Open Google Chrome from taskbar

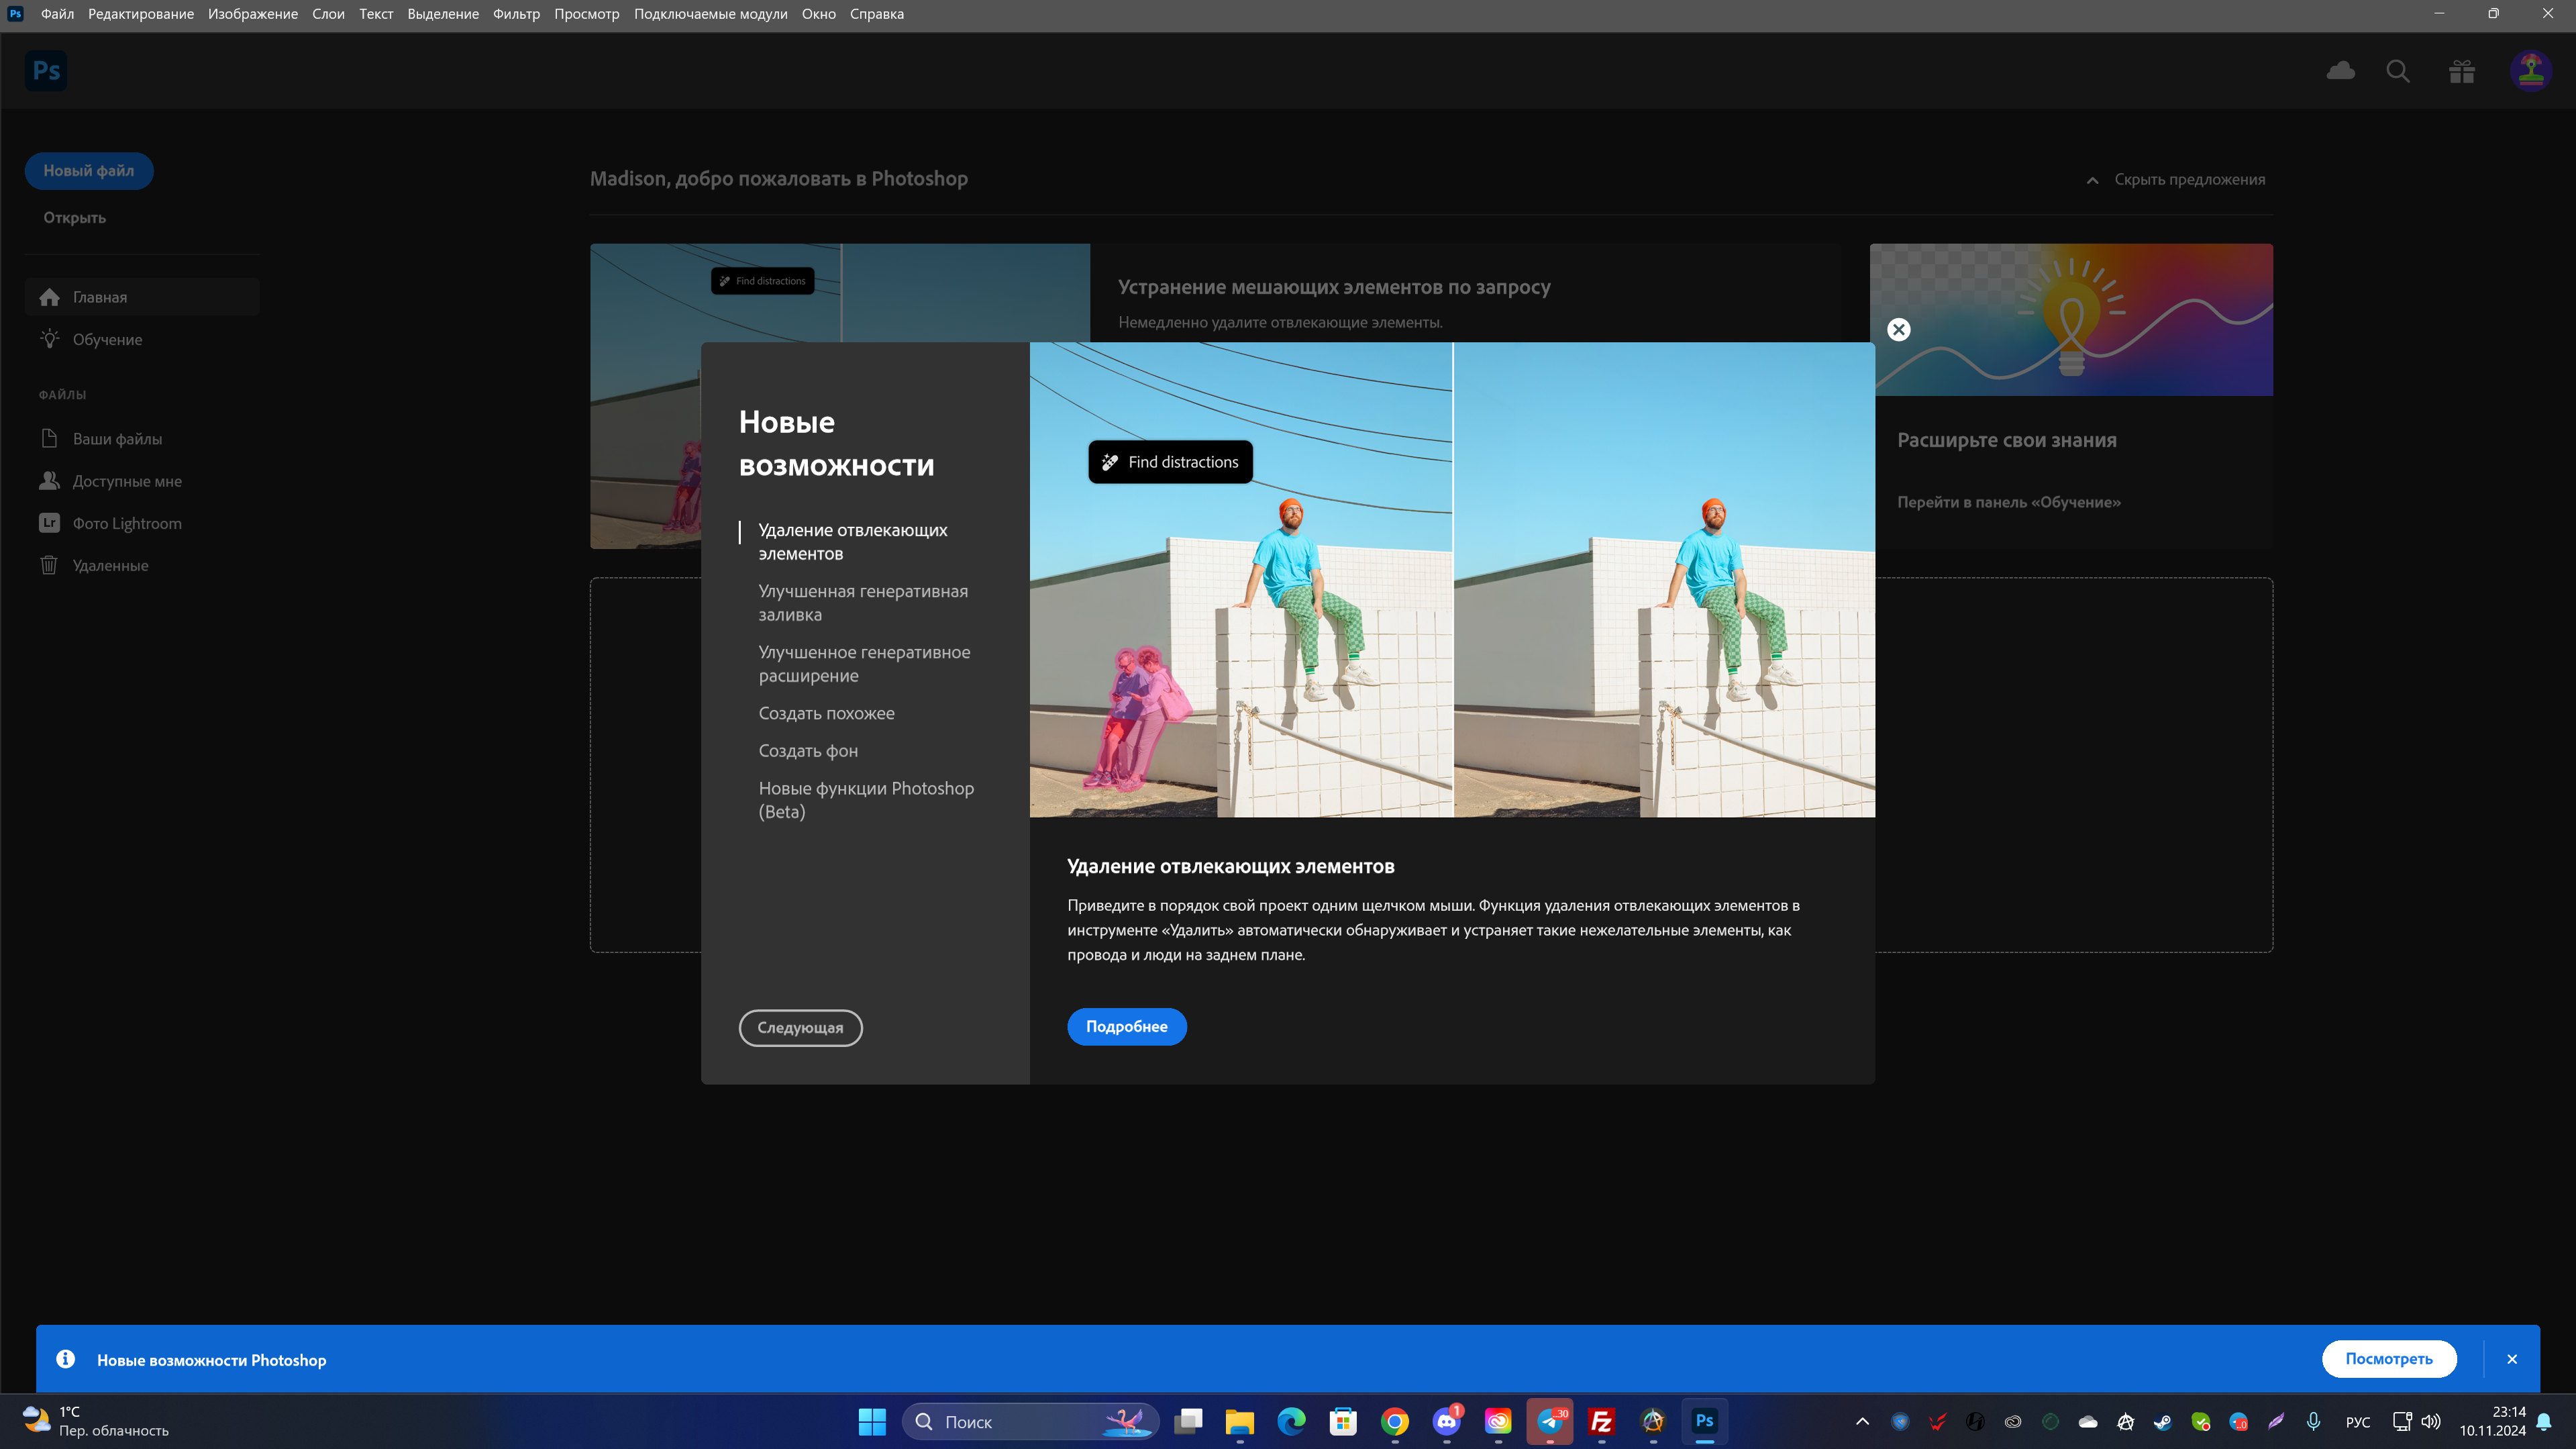[1394, 1421]
